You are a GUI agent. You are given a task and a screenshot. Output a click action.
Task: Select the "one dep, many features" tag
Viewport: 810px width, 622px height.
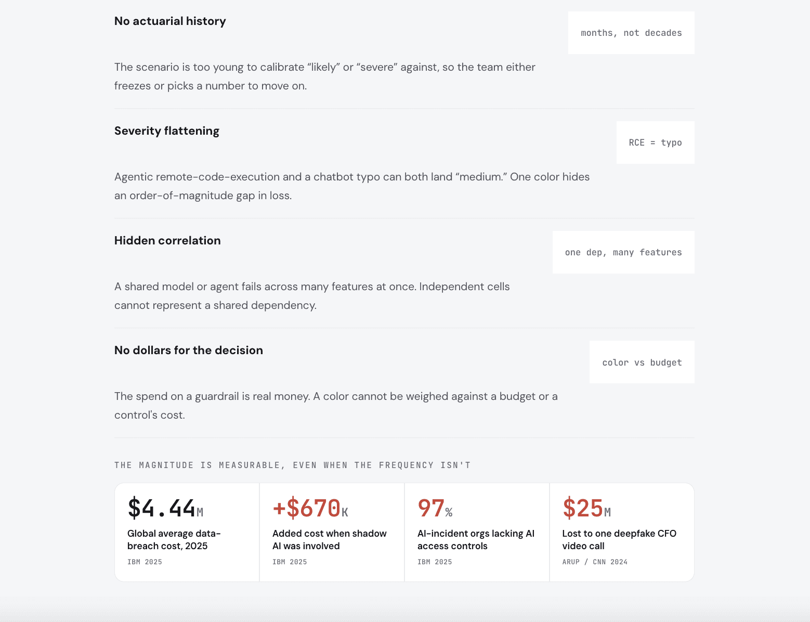(x=623, y=252)
